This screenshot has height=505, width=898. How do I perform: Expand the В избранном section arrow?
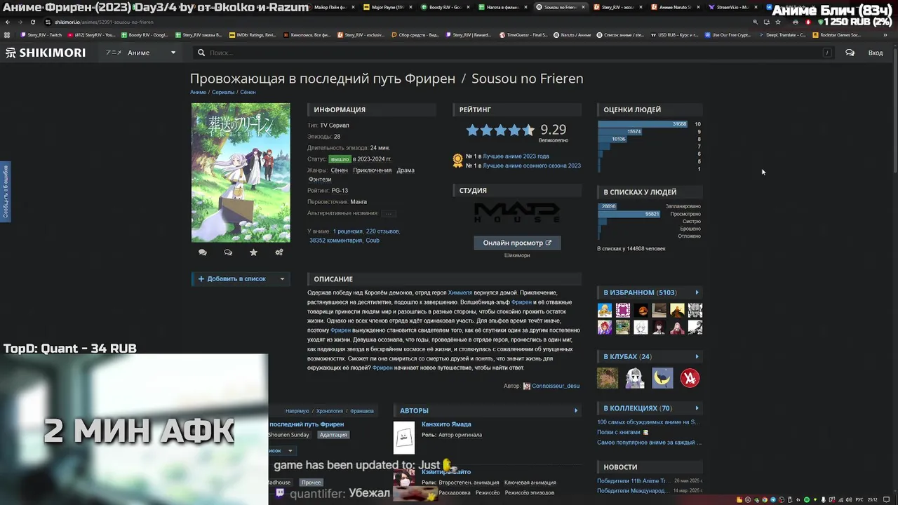pos(697,292)
